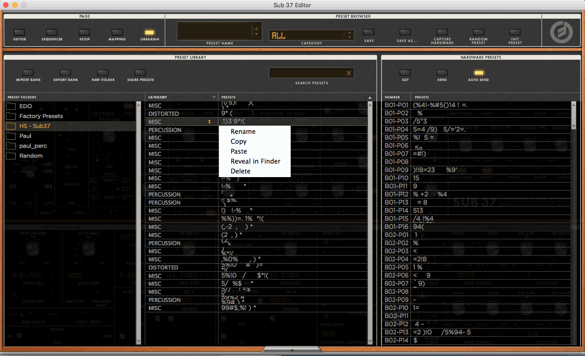Image resolution: width=585 pixels, height=356 pixels.
Task: Switch to the Sequencer page
Action: tap(52, 32)
